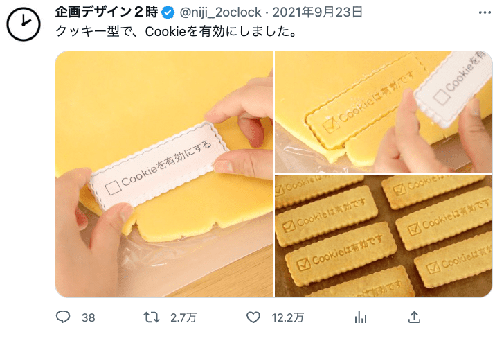This screenshot has height=341, width=504.
Task: Click the reply count 38
Action: (89, 318)
